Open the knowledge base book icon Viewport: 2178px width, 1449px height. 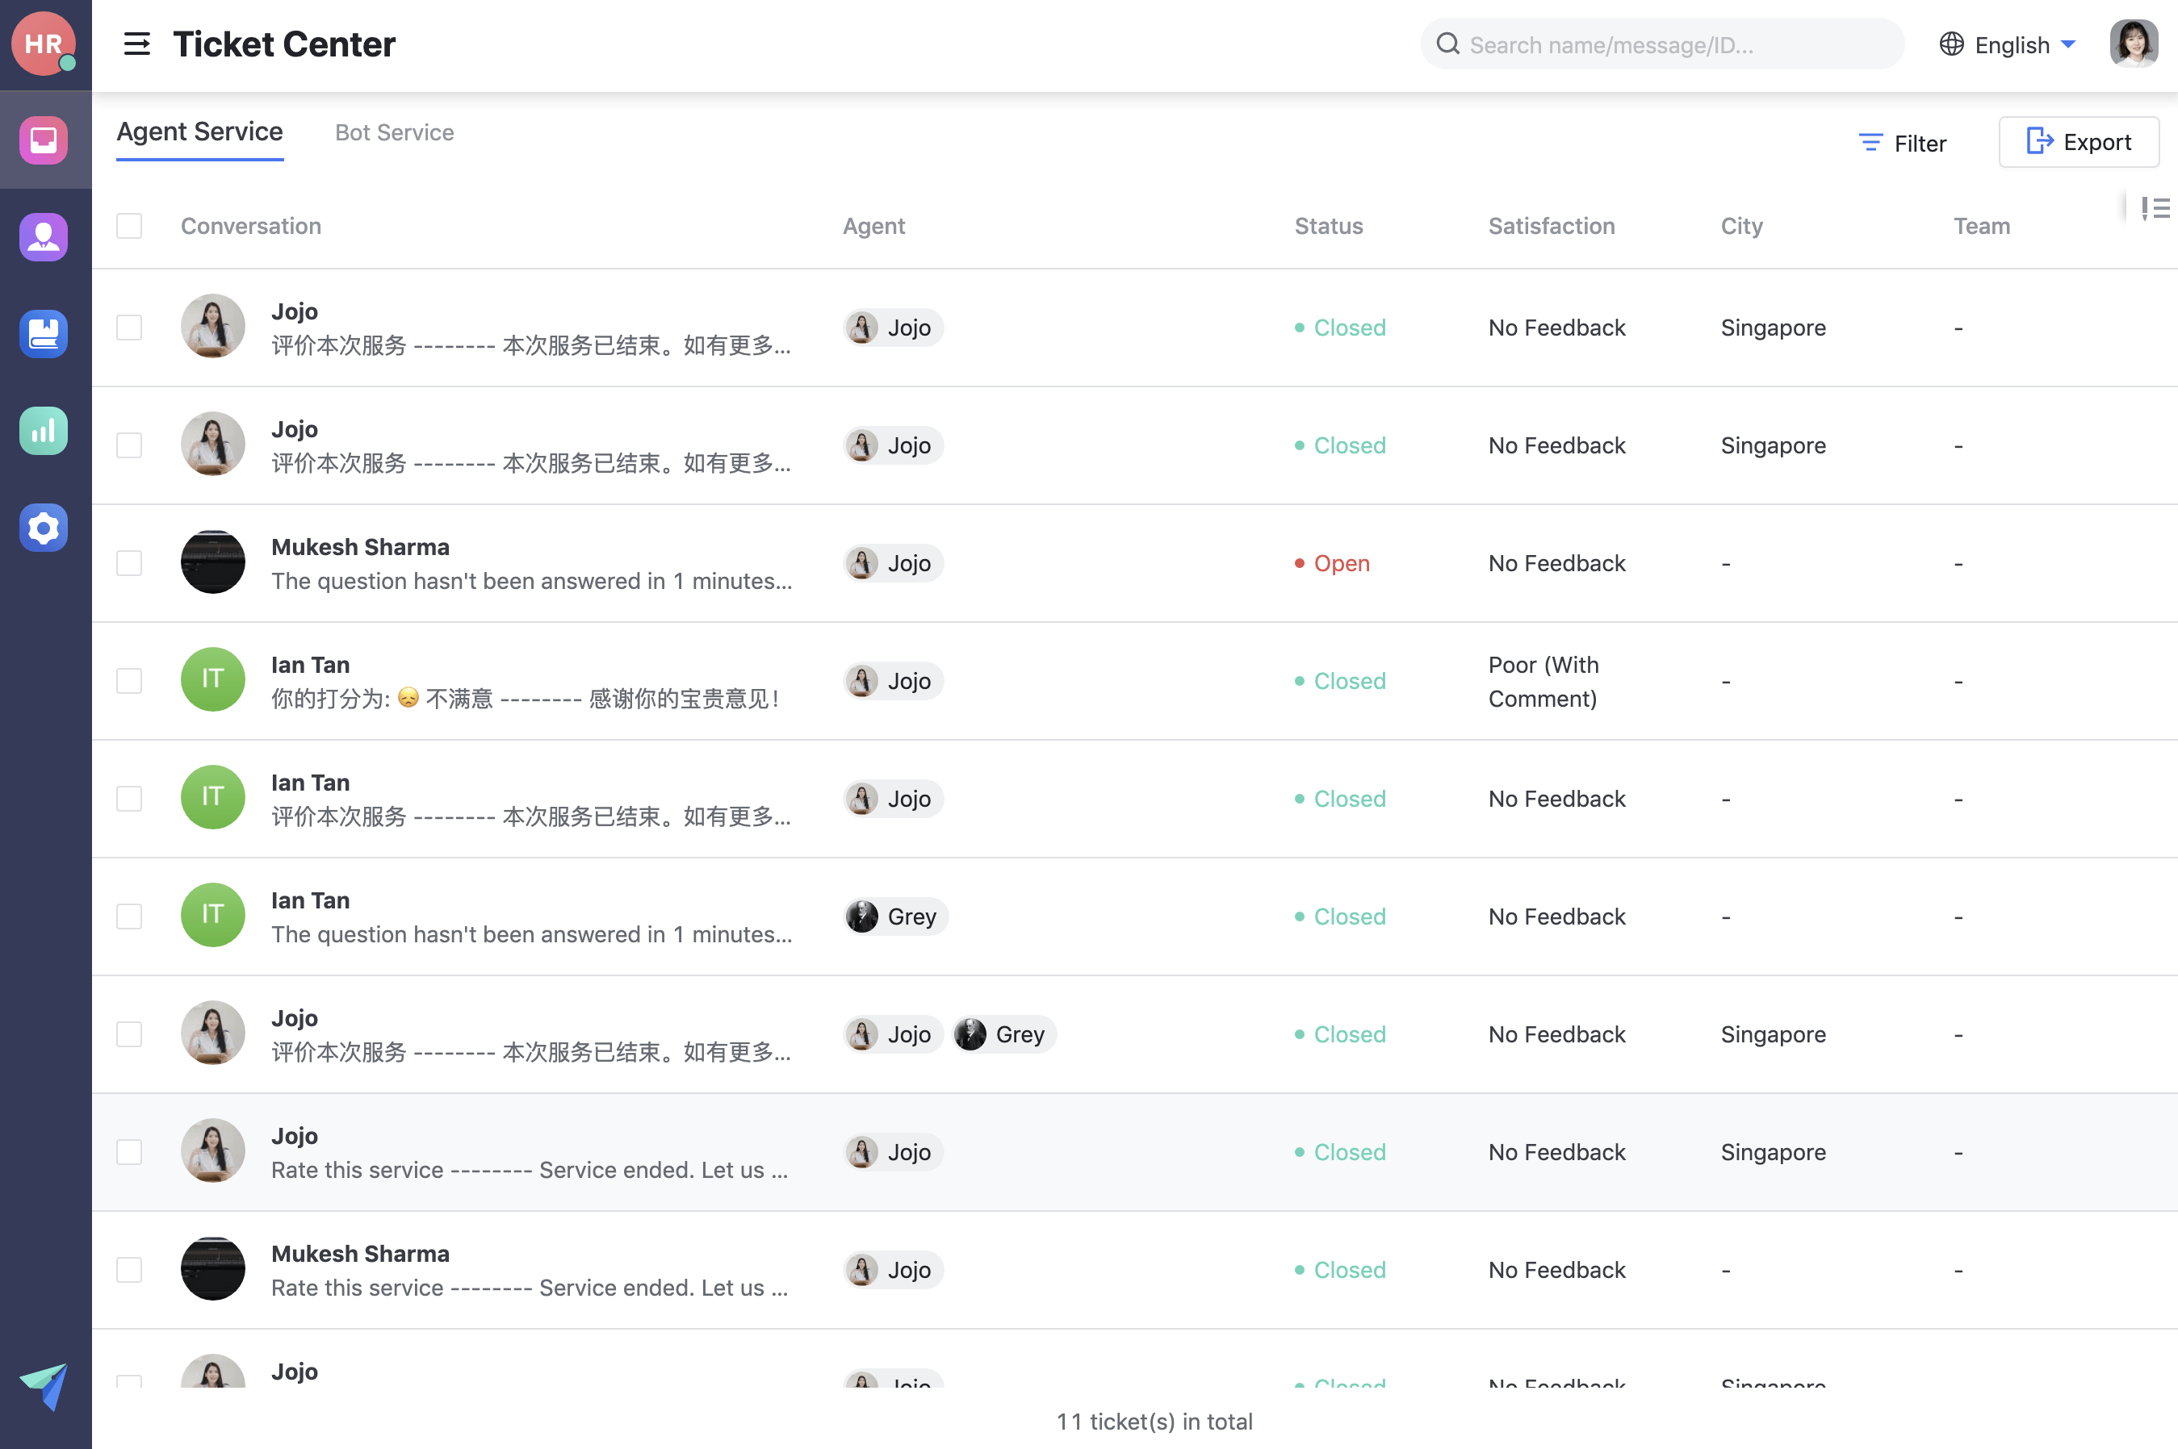point(44,333)
